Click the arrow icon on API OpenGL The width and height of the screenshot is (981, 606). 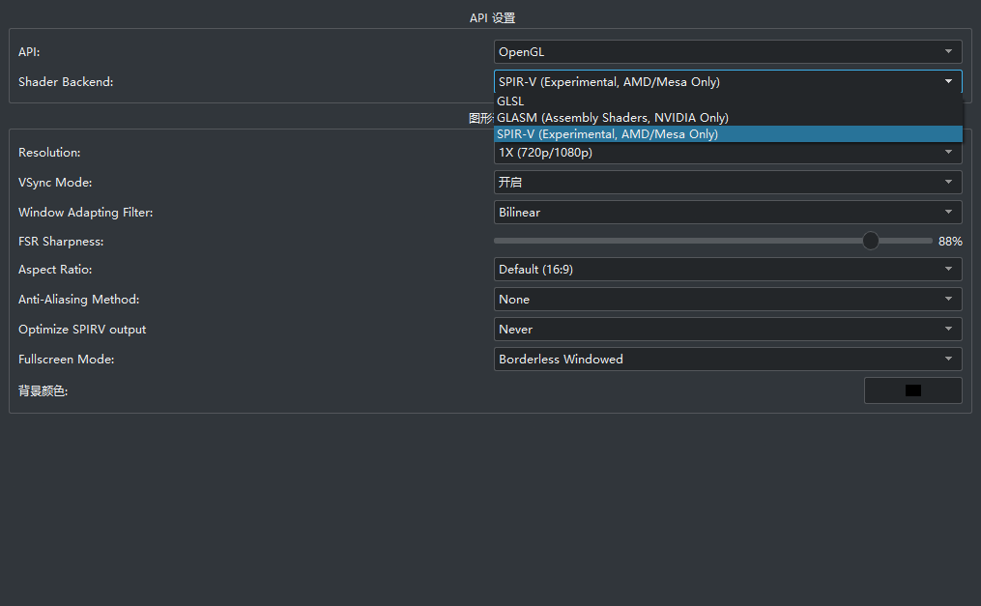[x=948, y=52]
